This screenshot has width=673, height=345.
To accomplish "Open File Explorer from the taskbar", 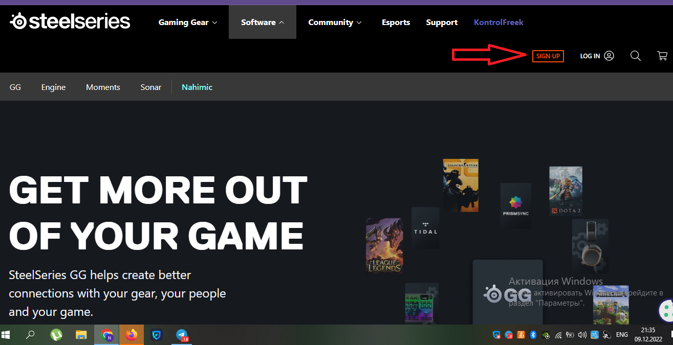I will (x=81, y=335).
